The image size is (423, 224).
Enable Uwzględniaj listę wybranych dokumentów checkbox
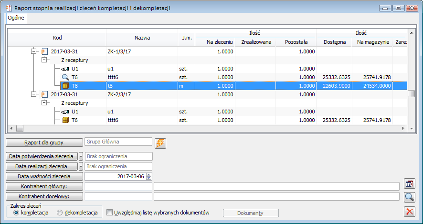pos(109,213)
